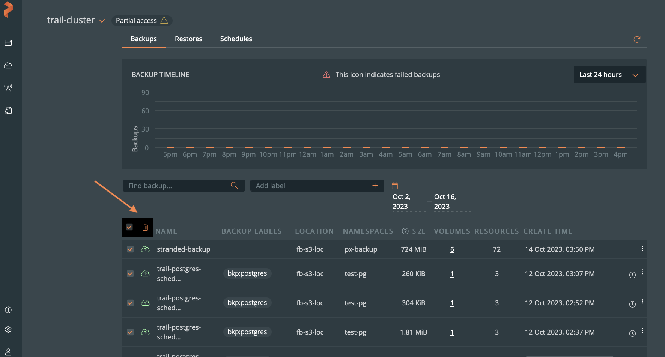Open the stranded-backup row kebab menu
665x357 pixels.
(642, 249)
